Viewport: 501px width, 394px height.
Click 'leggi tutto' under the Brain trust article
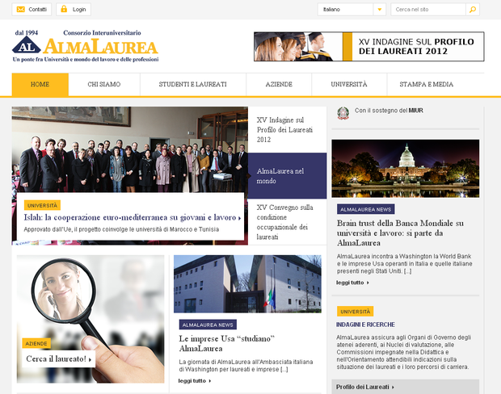point(352,283)
